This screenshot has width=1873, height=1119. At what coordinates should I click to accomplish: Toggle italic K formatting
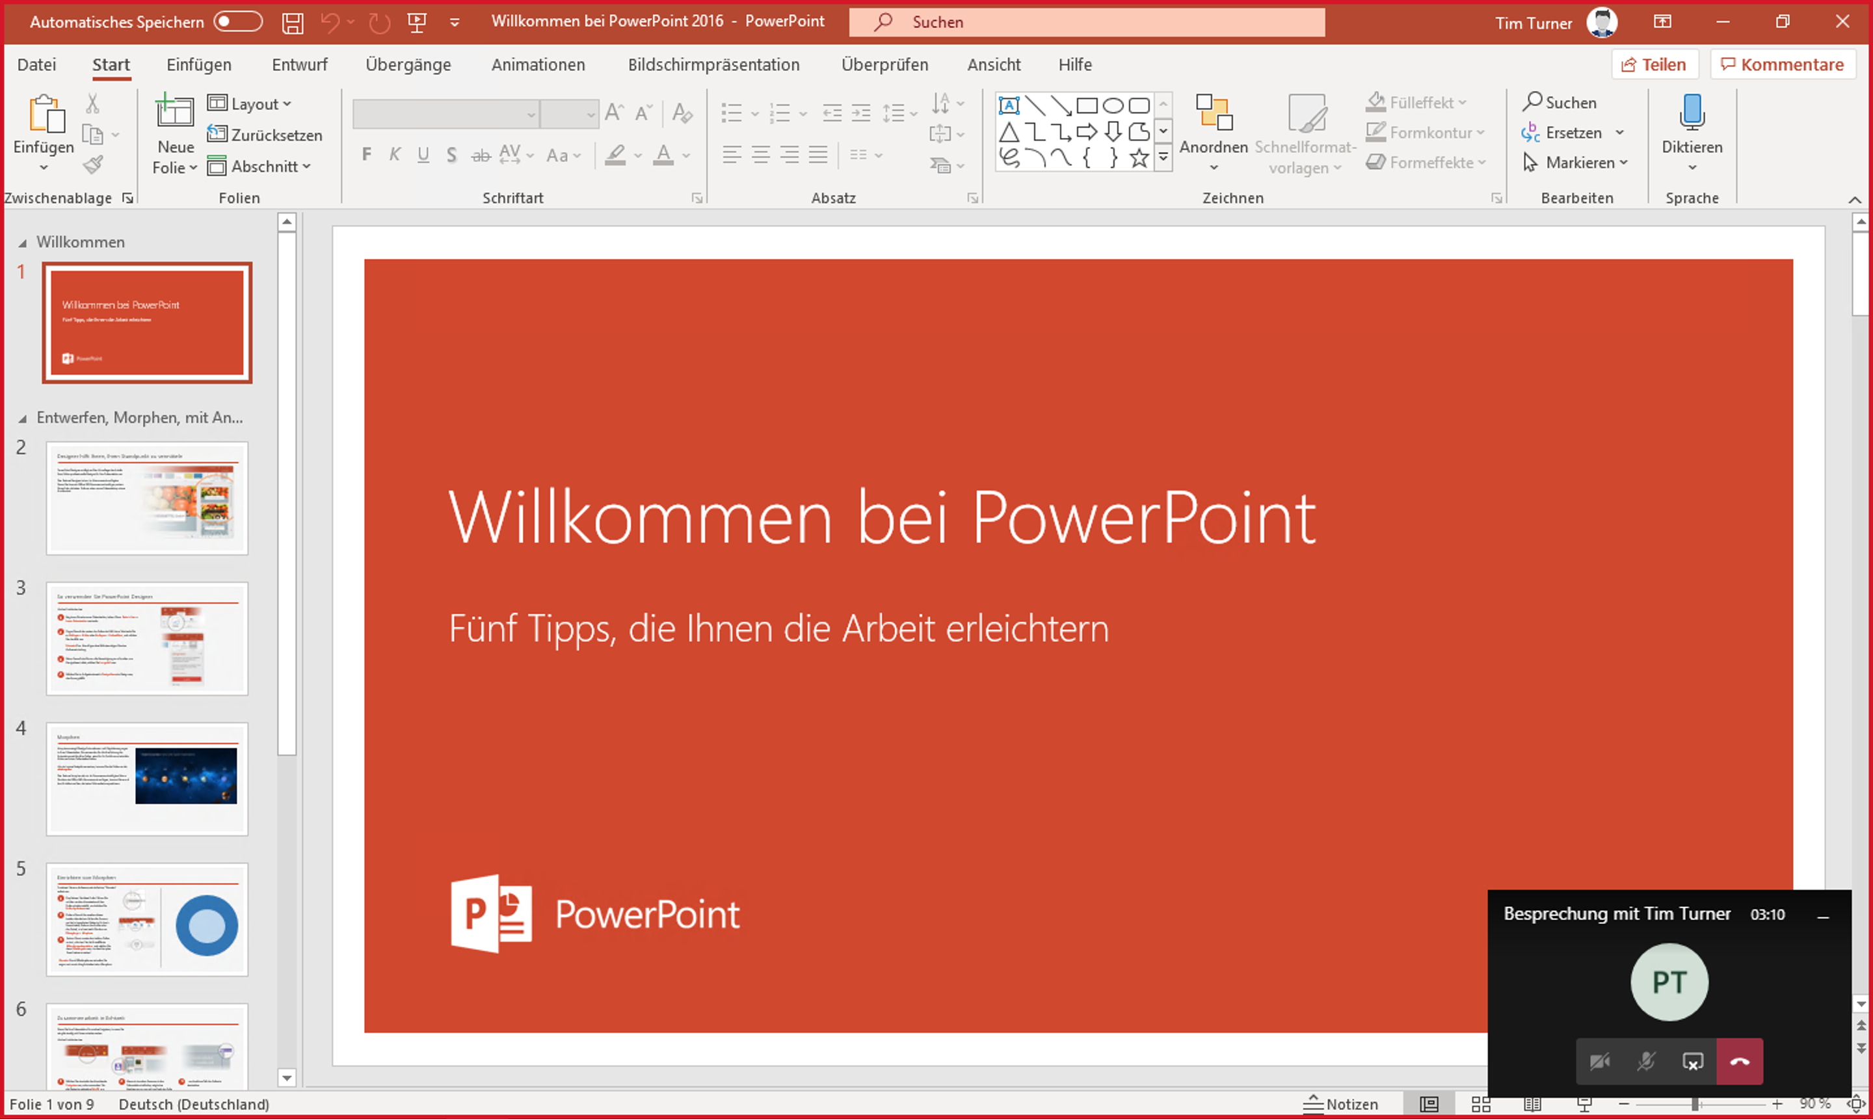[394, 155]
